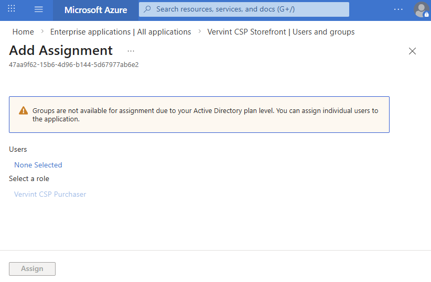
Task: Click the warning triangle icon
Action: point(24,110)
